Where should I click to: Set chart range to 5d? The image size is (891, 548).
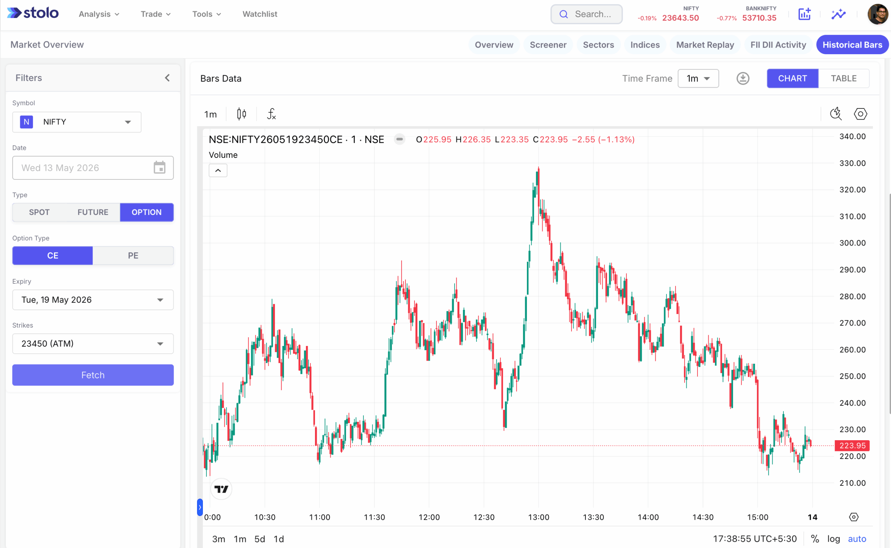tap(260, 539)
